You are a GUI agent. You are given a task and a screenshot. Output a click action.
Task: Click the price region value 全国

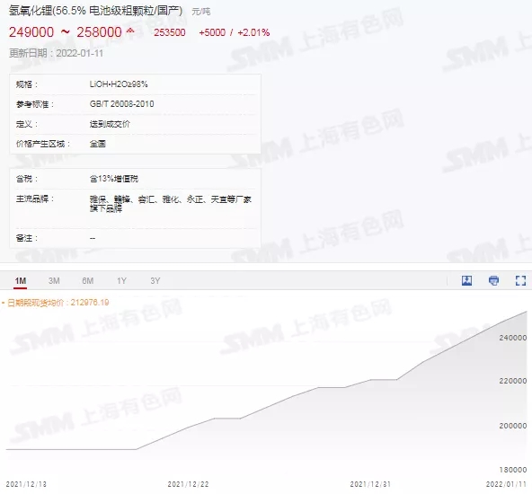coord(98,144)
